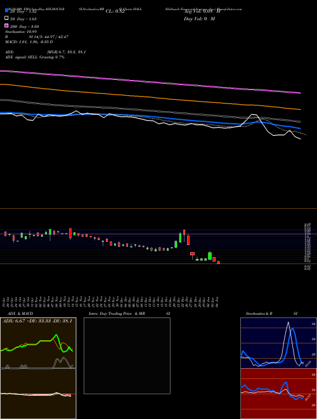The width and height of the screenshot is (317, 419).
Task: Click the 'ADX: 6.67 +DY: 33.33 -DY: 38.1' header
Action: click(x=37, y=321)
